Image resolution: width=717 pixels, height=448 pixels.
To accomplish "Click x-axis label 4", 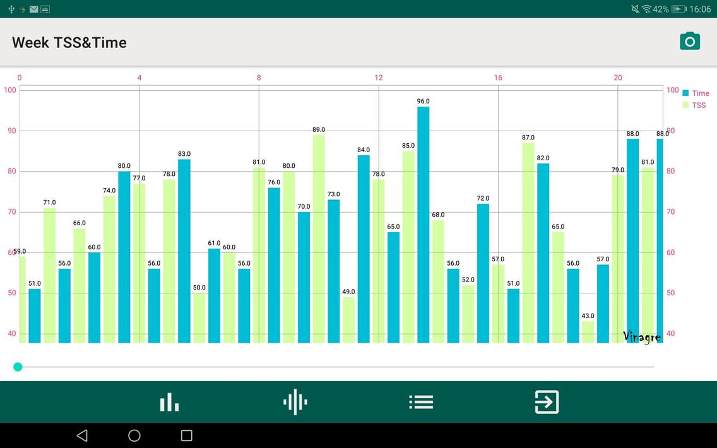I will tap(139, 78).
